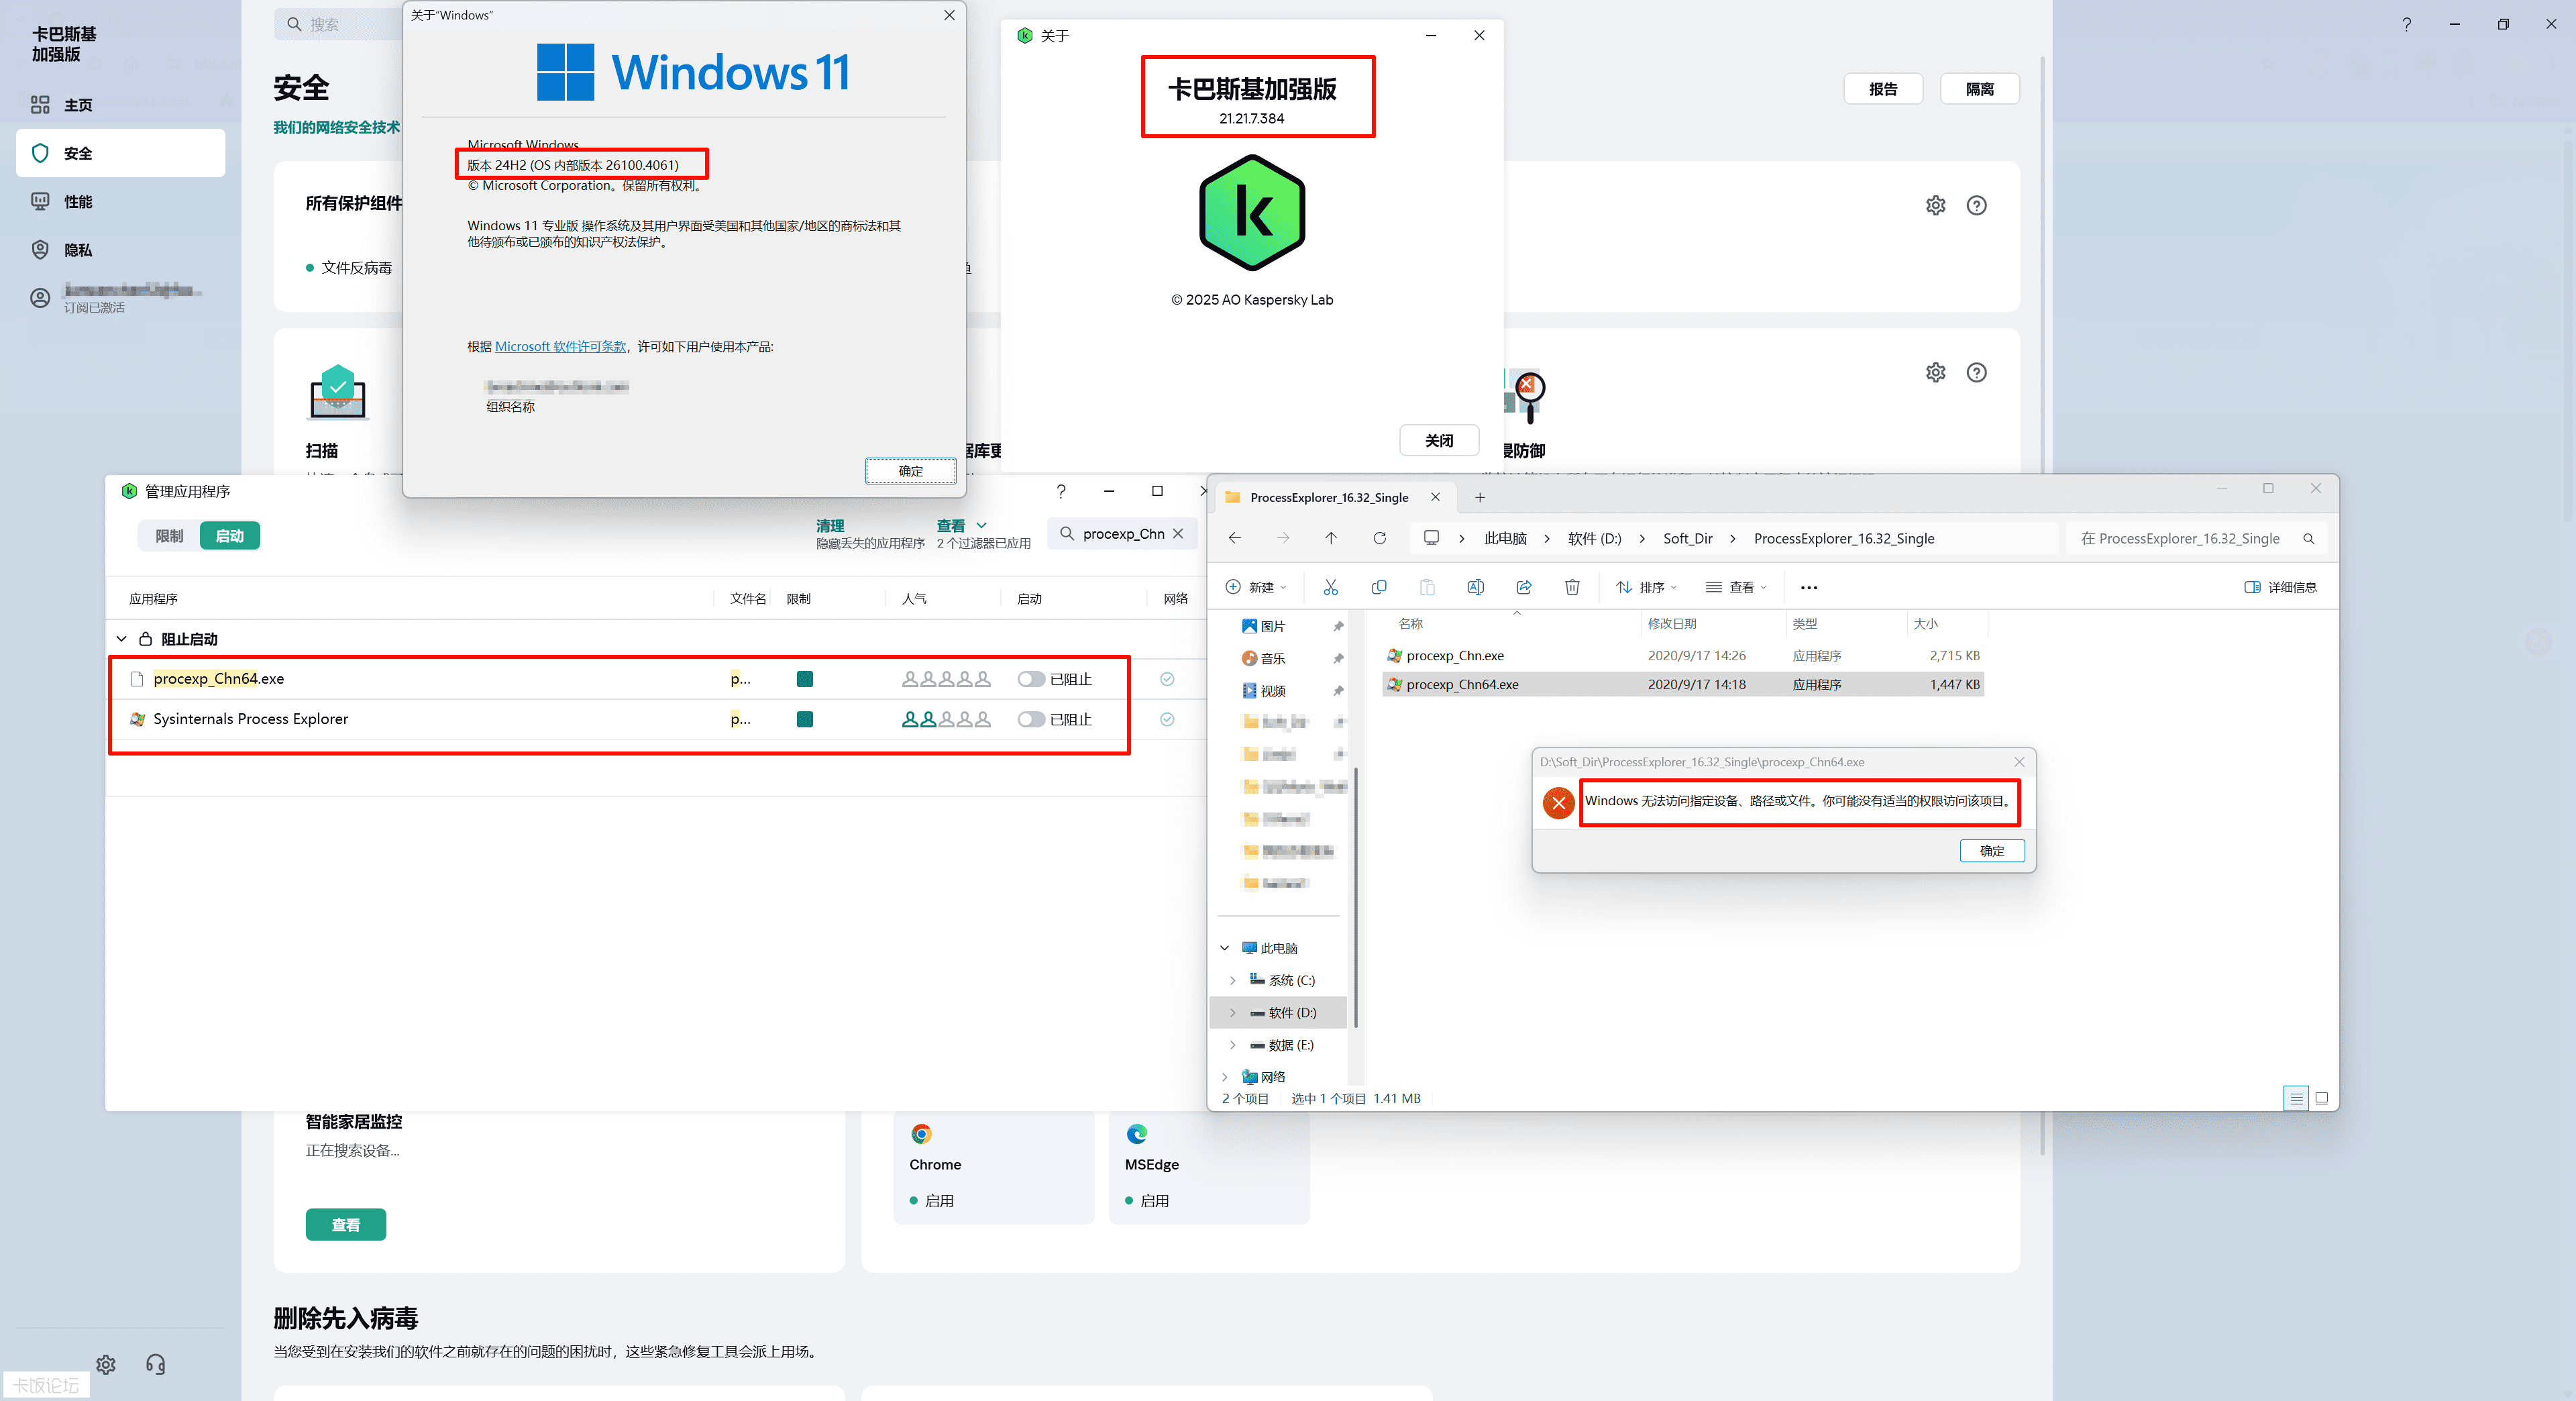This screenshot has height=1401, width=2576.
Task: Open settings gear of protection components card
Action: [1936, 205]
